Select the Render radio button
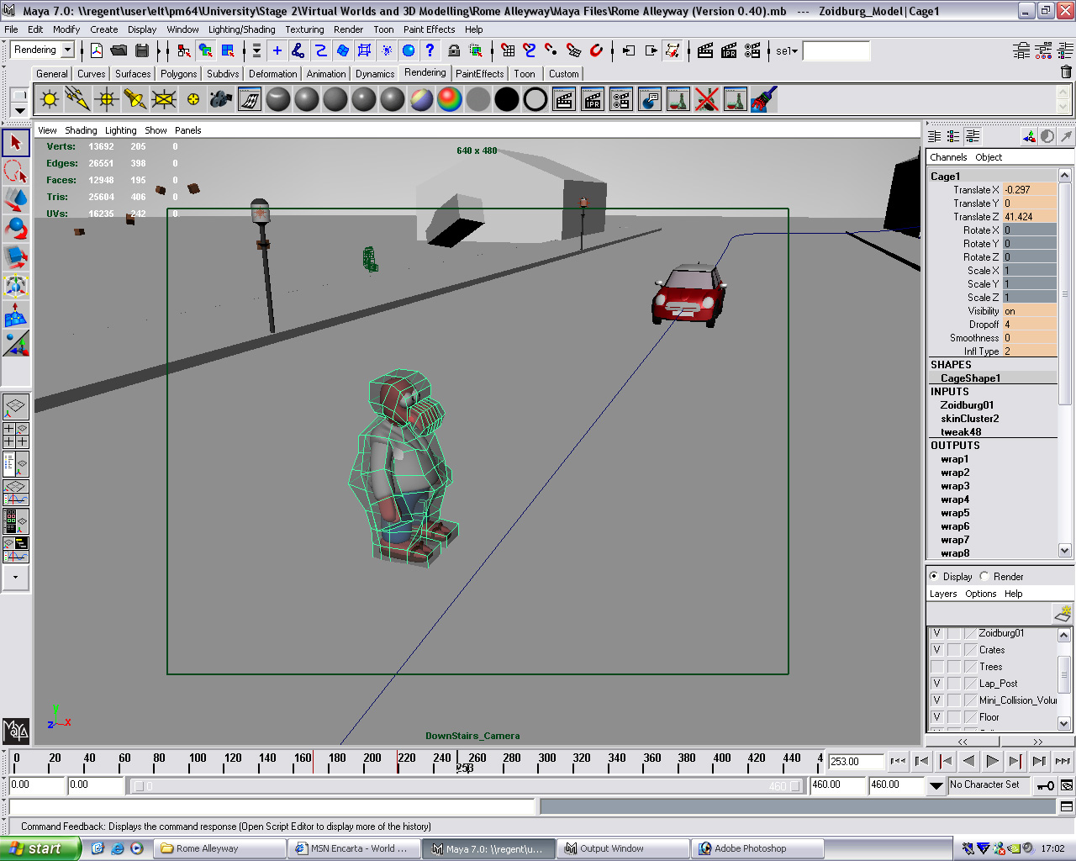 [x=984, y=576]
